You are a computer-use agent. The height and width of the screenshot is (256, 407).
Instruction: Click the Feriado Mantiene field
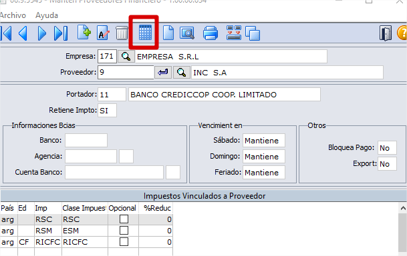coord(264,173)
